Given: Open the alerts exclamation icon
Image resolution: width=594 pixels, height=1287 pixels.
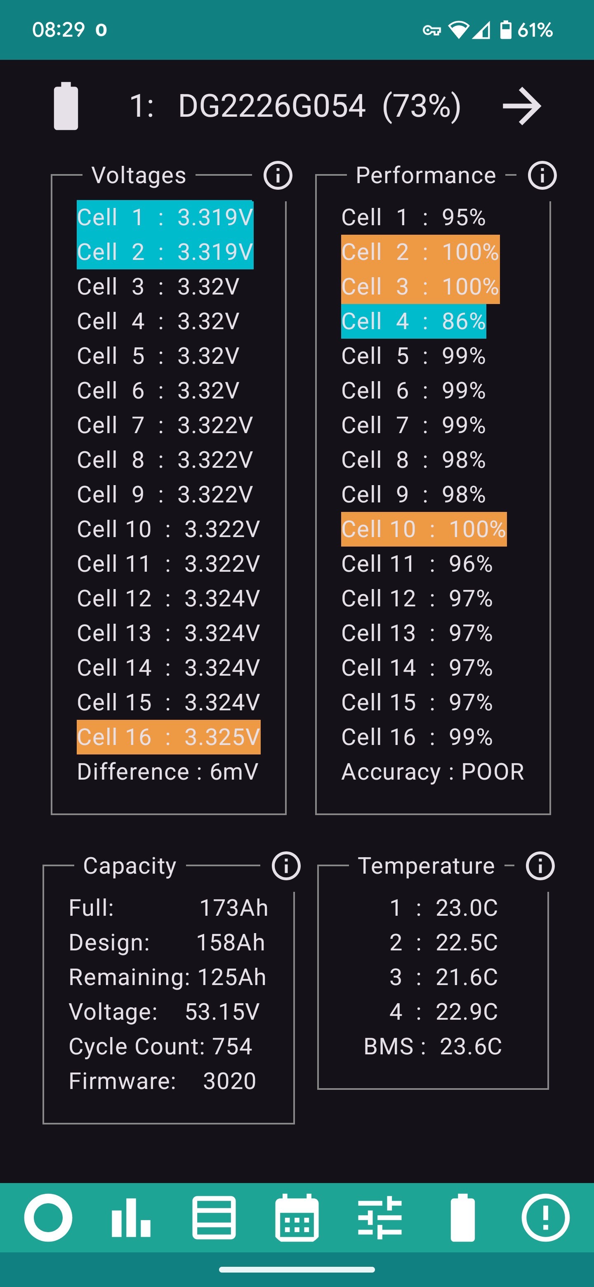Looking at the screenshot, I should pyautogui.click(x=546, y=1218).
